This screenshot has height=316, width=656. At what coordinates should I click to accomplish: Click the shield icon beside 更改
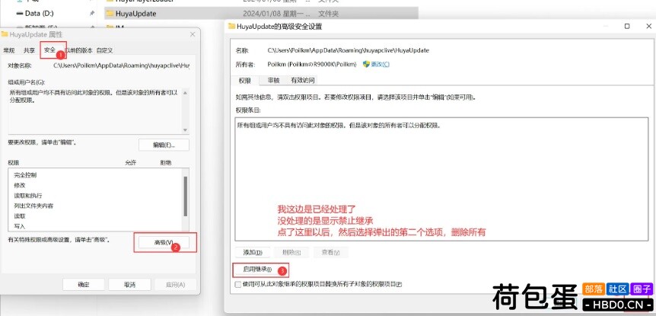(367, 65)
